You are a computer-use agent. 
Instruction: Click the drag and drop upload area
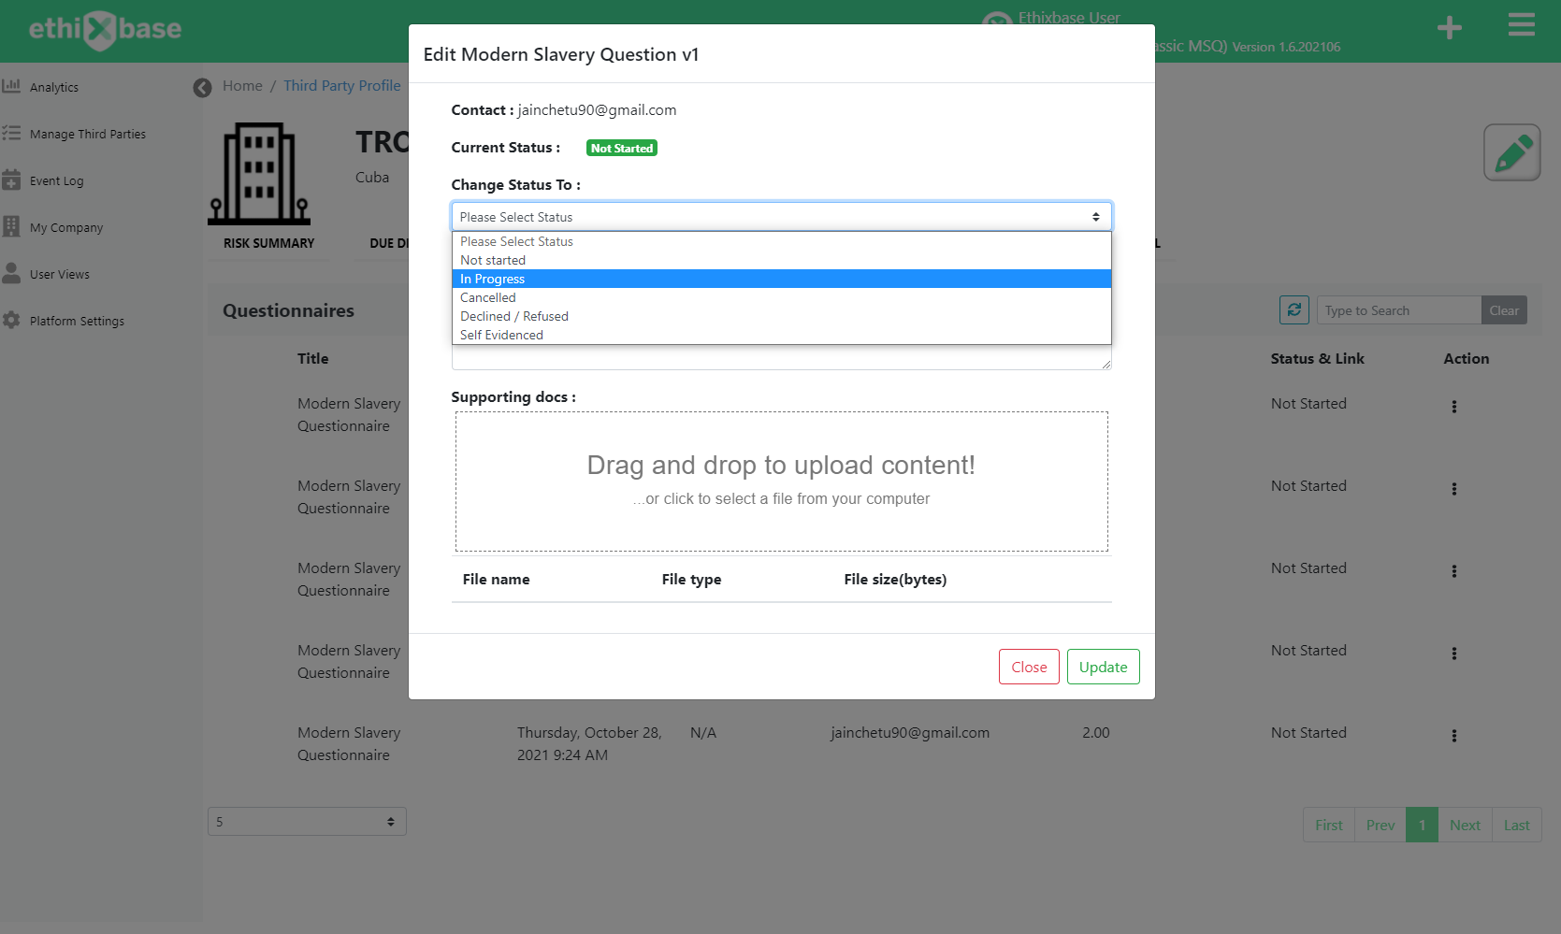pyautogui.click(x=781, y=480)
